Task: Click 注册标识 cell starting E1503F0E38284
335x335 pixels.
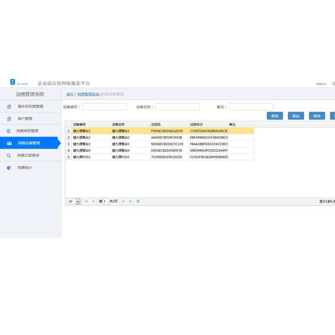Action: point(209,157)
